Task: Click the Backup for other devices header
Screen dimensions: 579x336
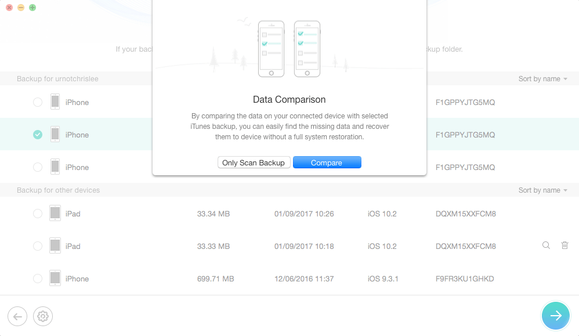Action: [x=58, y=190]
